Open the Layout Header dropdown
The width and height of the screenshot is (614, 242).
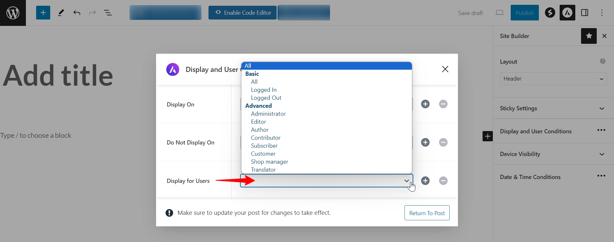553,79
